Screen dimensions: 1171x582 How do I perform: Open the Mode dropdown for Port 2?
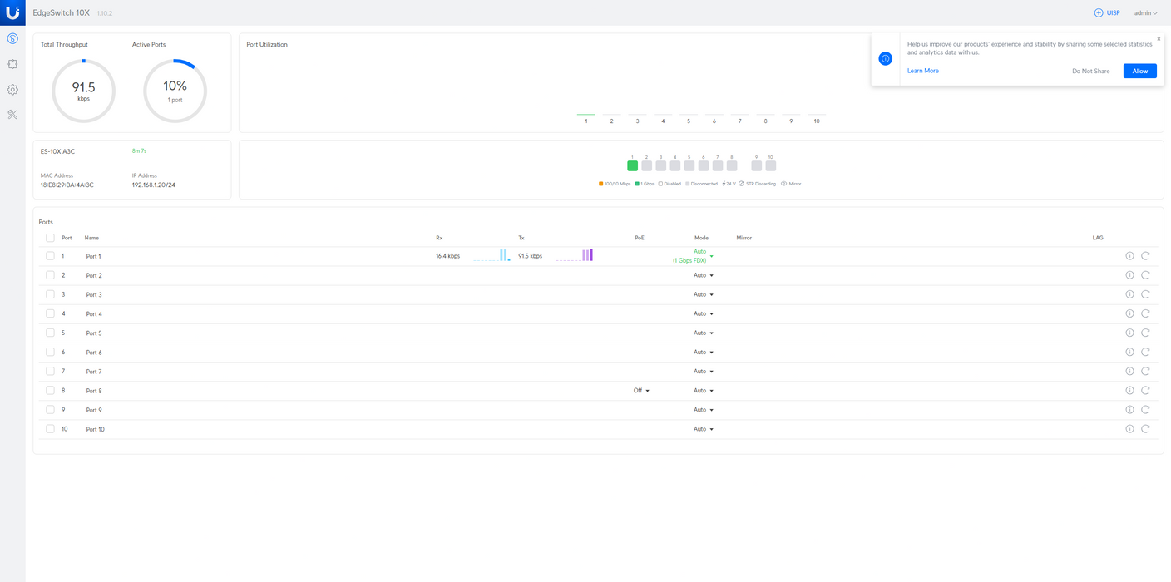click(704, 275)
